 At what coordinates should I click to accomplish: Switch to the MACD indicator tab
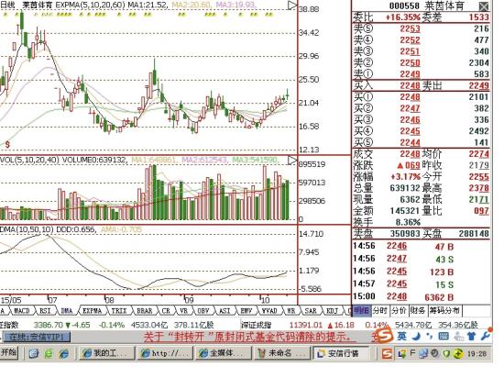click(x=21, y=311)
